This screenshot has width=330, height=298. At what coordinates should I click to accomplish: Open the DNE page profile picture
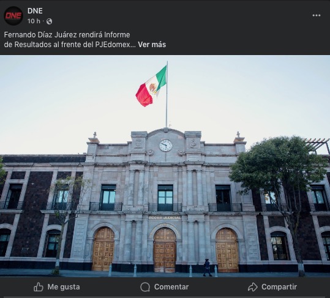(x=13, y=16)
